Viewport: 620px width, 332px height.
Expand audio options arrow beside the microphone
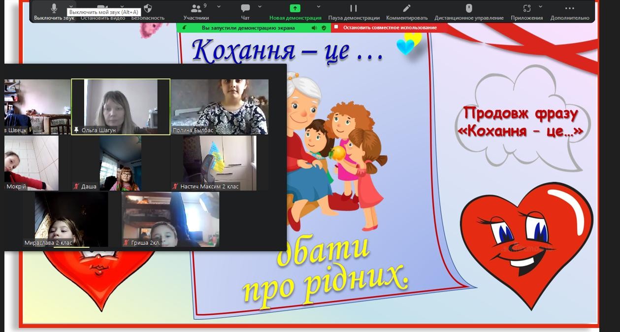(71, 7)
